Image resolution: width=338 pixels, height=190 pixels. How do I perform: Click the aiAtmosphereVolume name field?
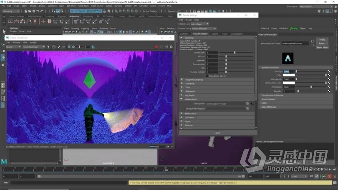(295, 43)
